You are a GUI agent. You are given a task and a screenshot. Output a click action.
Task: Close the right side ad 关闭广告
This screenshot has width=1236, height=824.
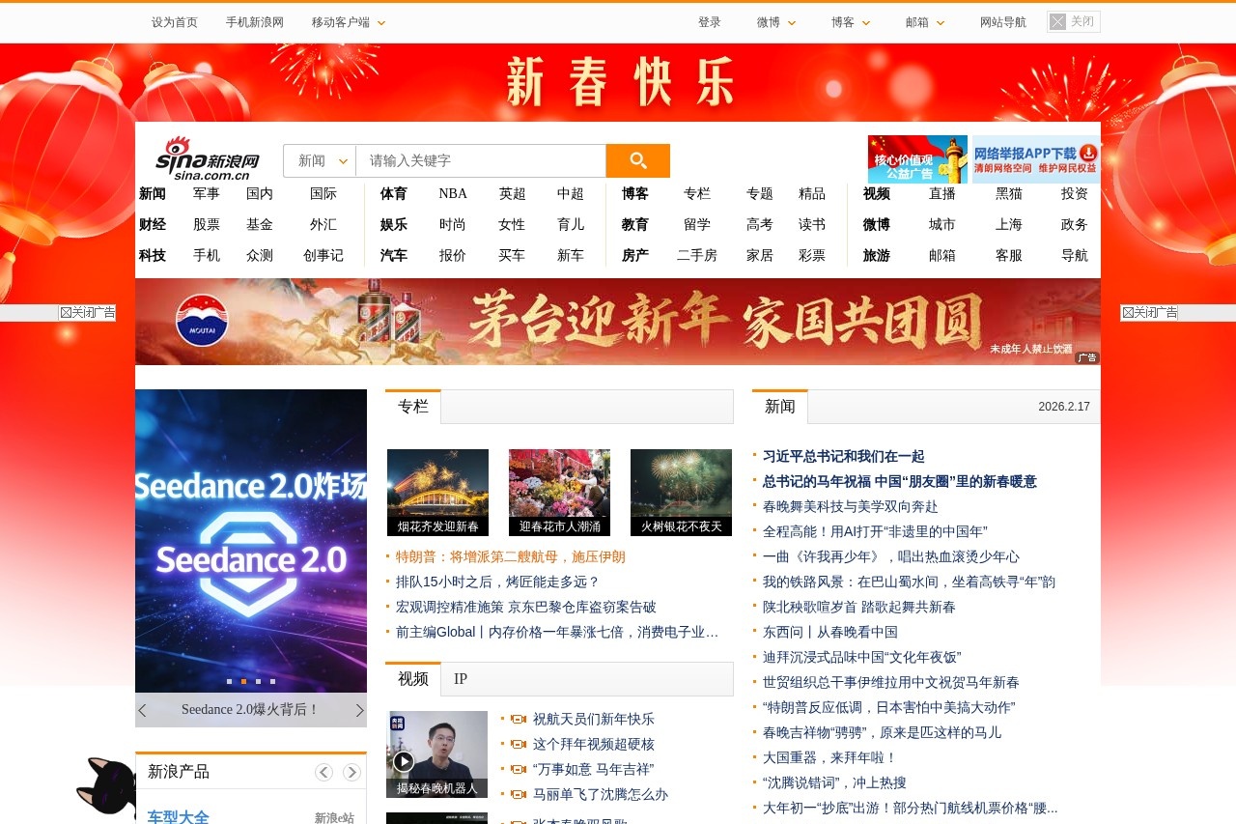(1149, 313)
